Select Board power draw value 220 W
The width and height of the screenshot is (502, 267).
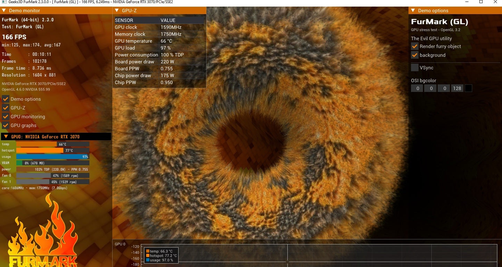[x=167, y=62]
